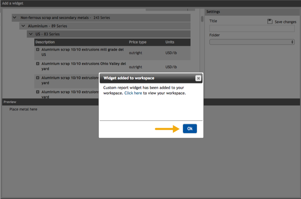Screen dimensions: 301x199
Task: Open the Folder dropdown in Settings
Action: 252,42
